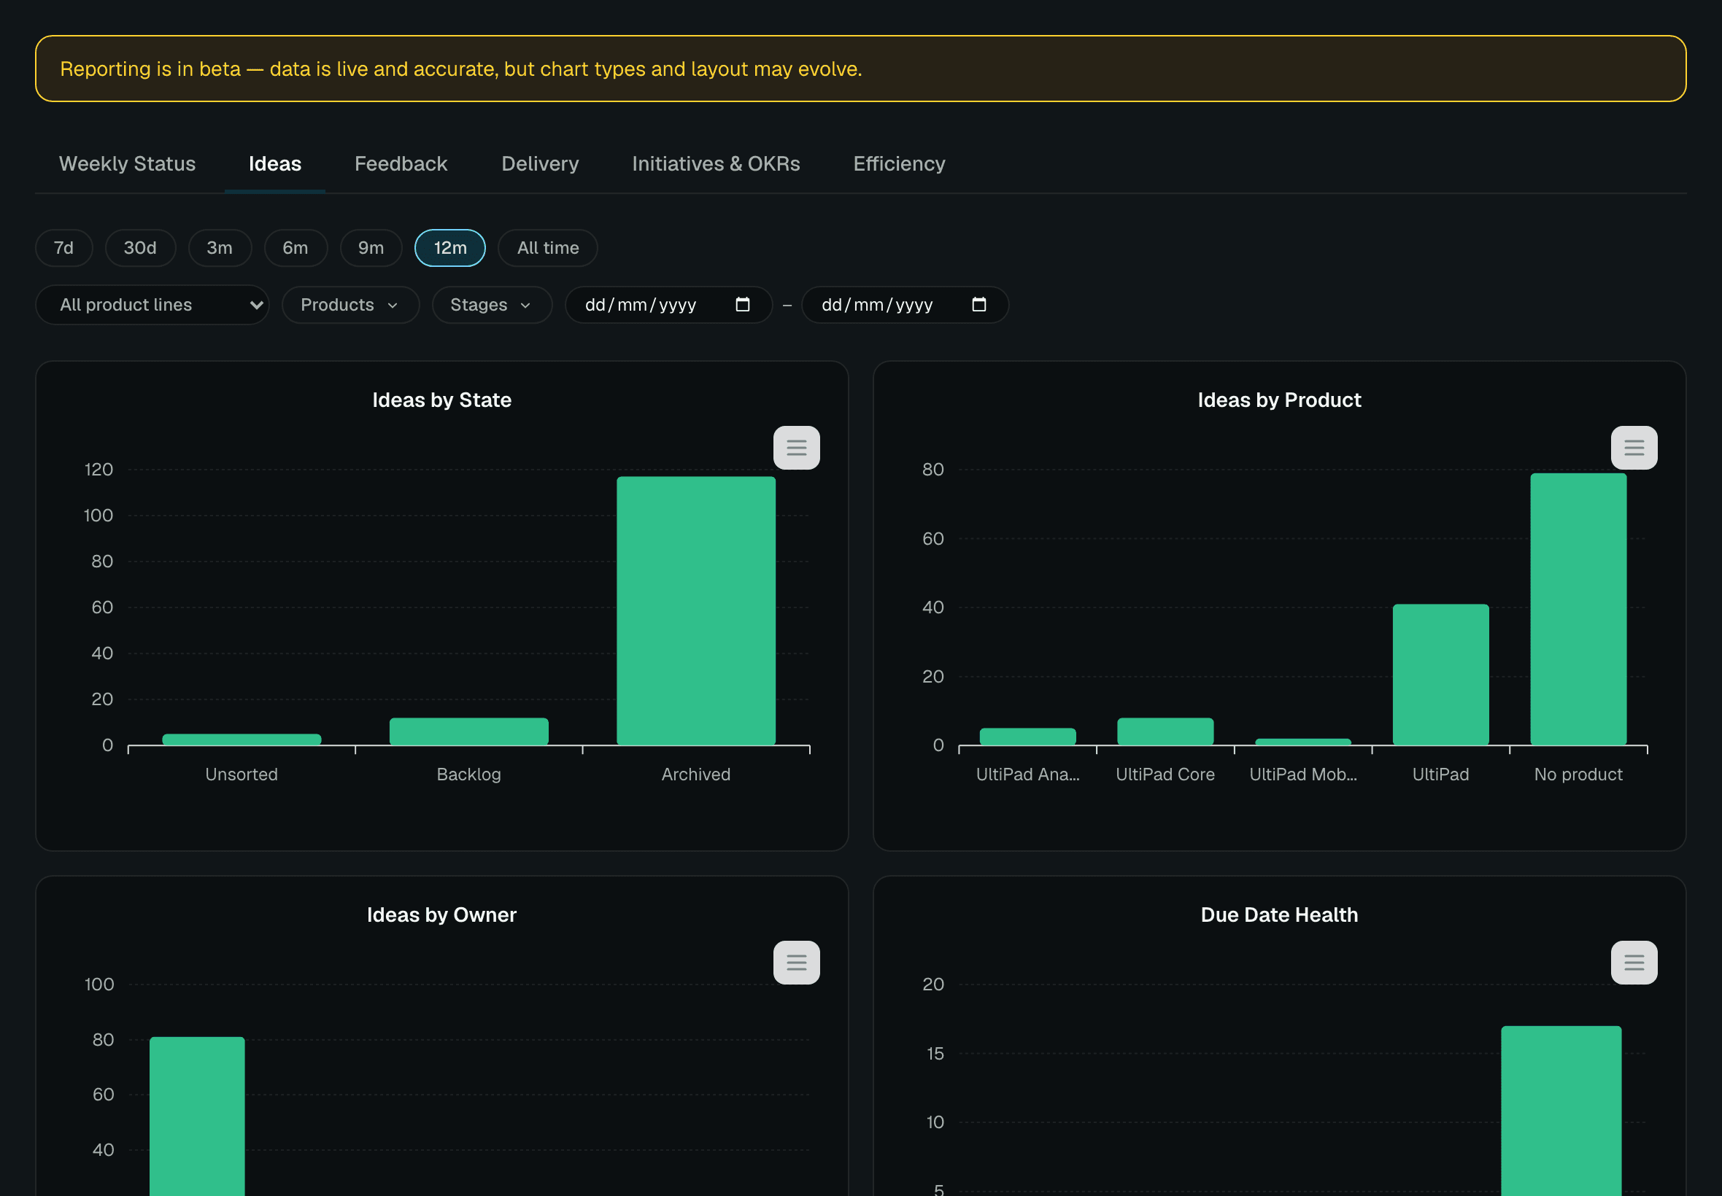Expand the Stages filter
Viewport: 1722px width, 1196px height.
492,305
